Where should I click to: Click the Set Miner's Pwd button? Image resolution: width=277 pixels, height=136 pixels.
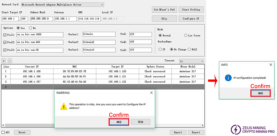pos(164,9)
